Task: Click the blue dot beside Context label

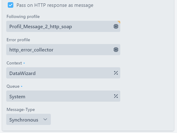Action: tap(24, 63)
